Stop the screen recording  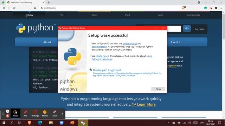(8, 116)
